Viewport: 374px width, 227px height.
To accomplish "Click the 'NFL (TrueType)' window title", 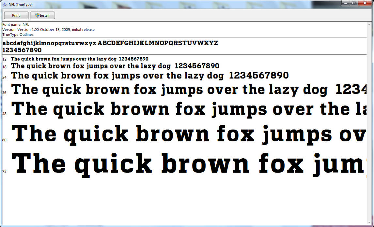I will point(21,5).
